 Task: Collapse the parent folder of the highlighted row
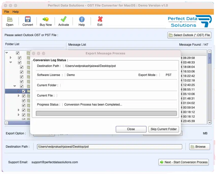(x=15, y=86)
